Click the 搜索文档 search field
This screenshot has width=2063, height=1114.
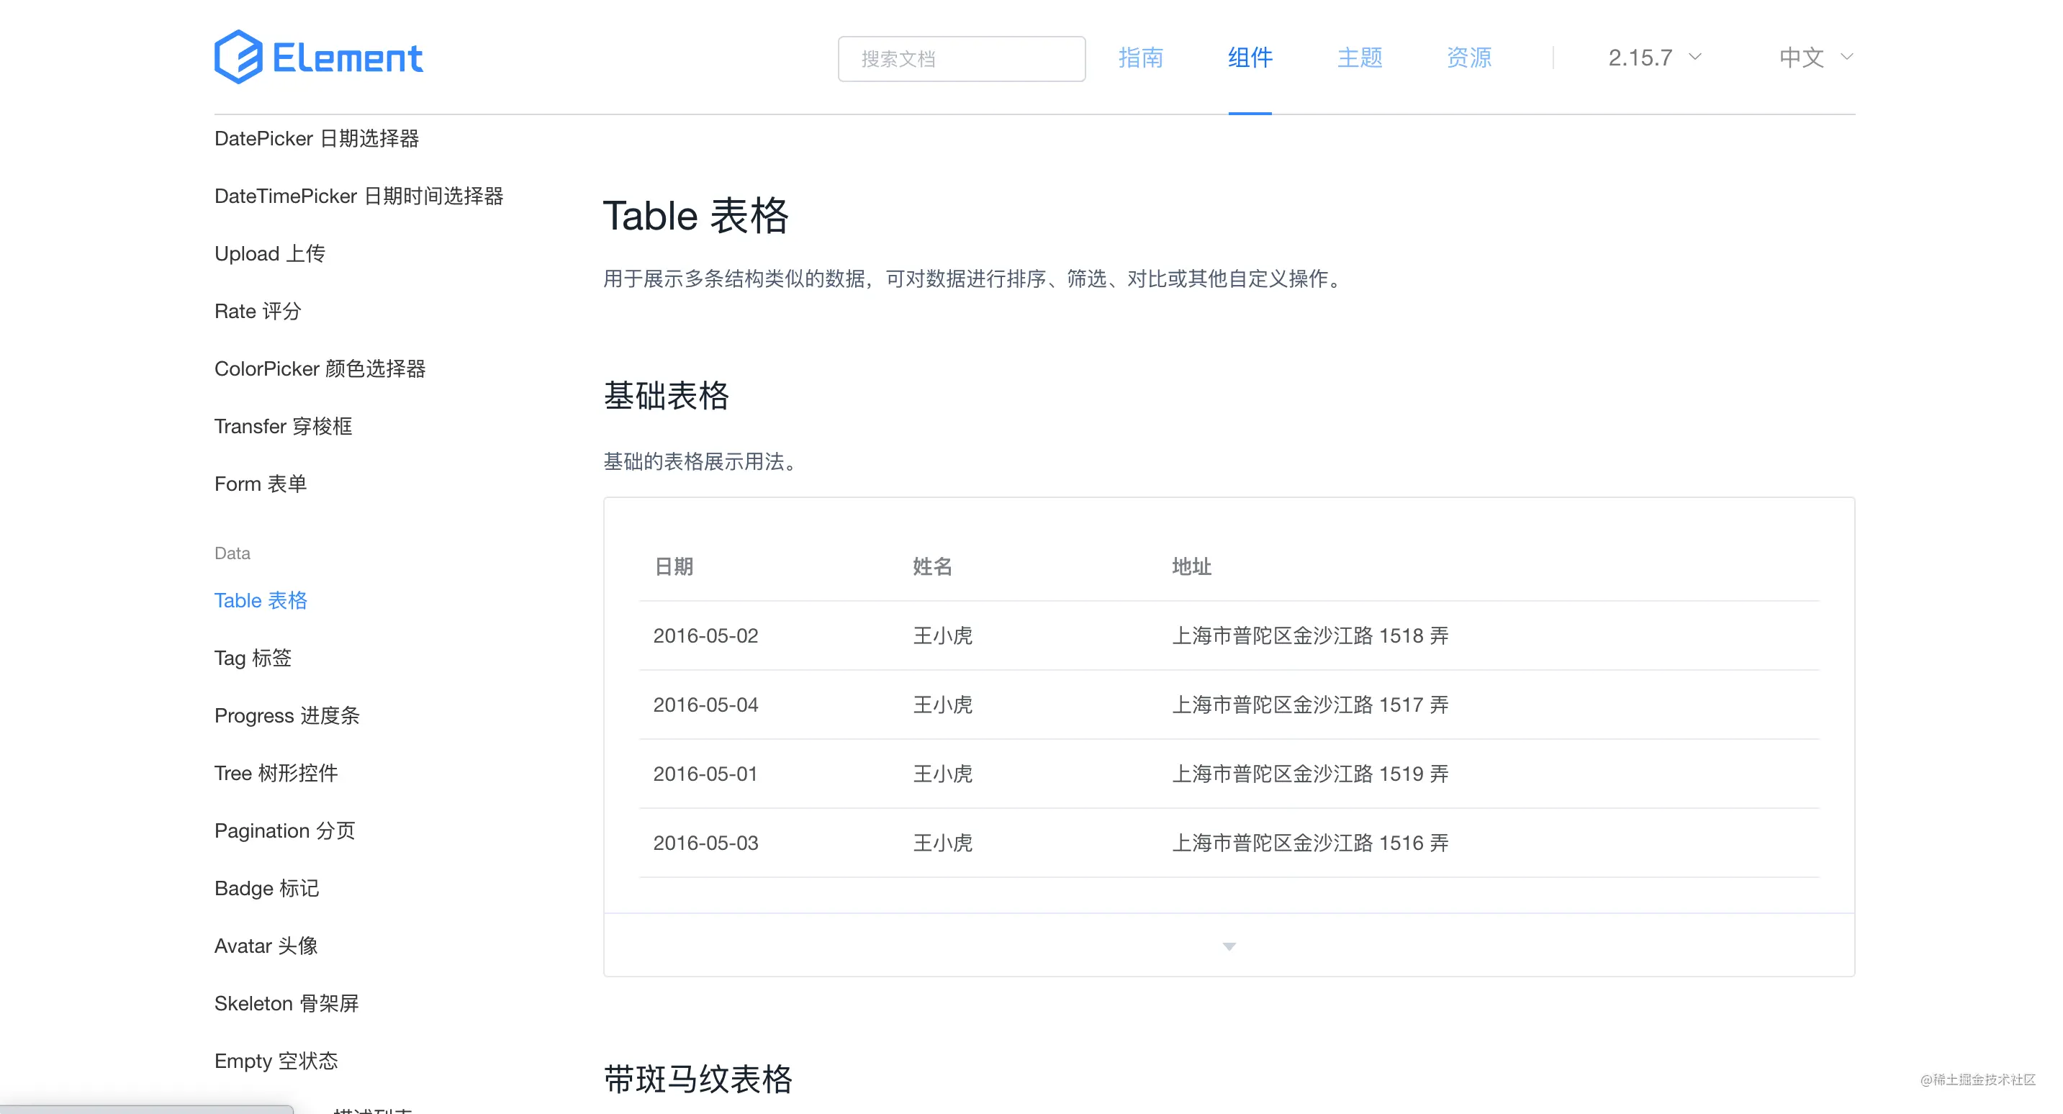coord(961,58)
